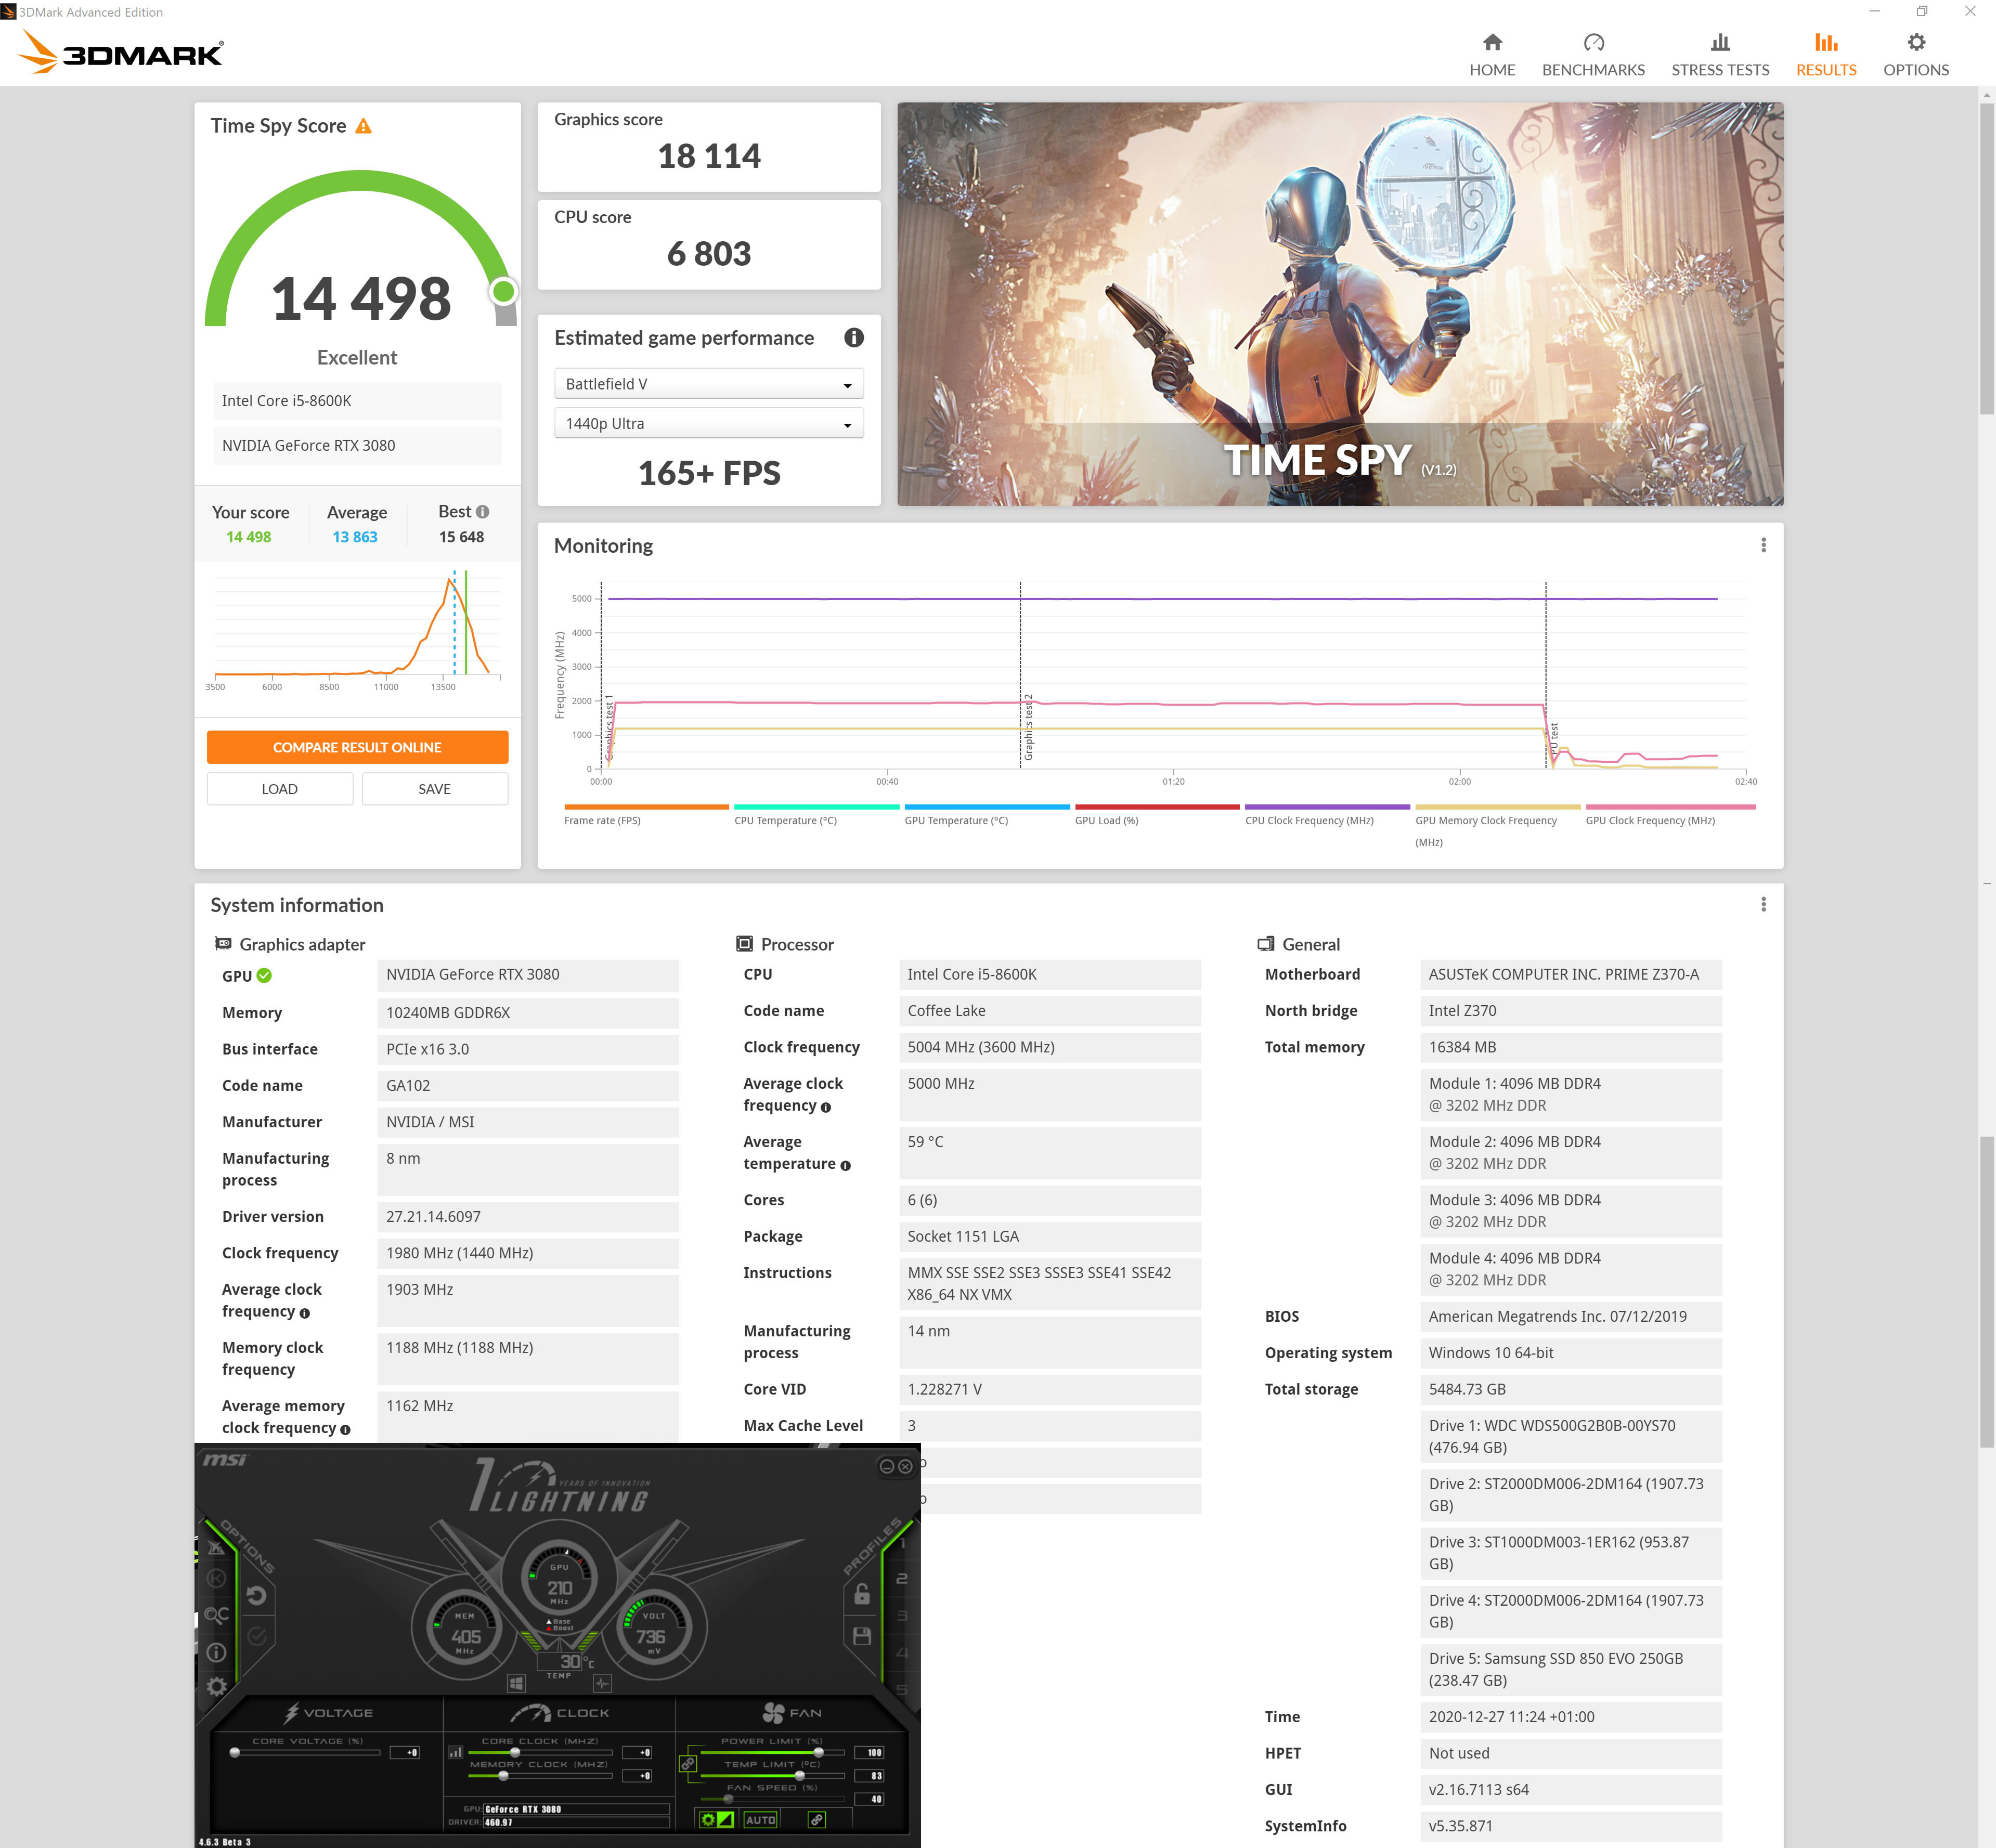Toggle CPU Temperature series in Monitoring legend

816,814
